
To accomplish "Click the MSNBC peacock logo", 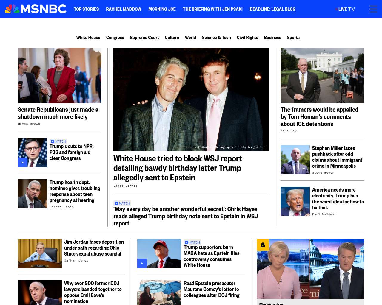I will (x=36, y=9).
